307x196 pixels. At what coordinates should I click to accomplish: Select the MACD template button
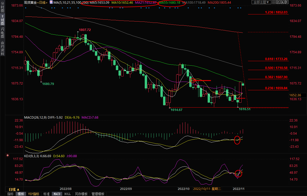click(57, 194)
